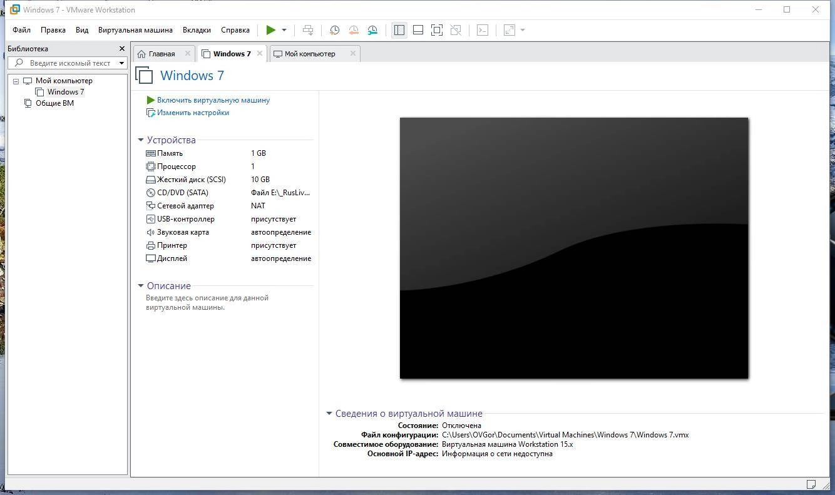
Task: Click the Процессор device icon
Action: [x=150, y=166]
